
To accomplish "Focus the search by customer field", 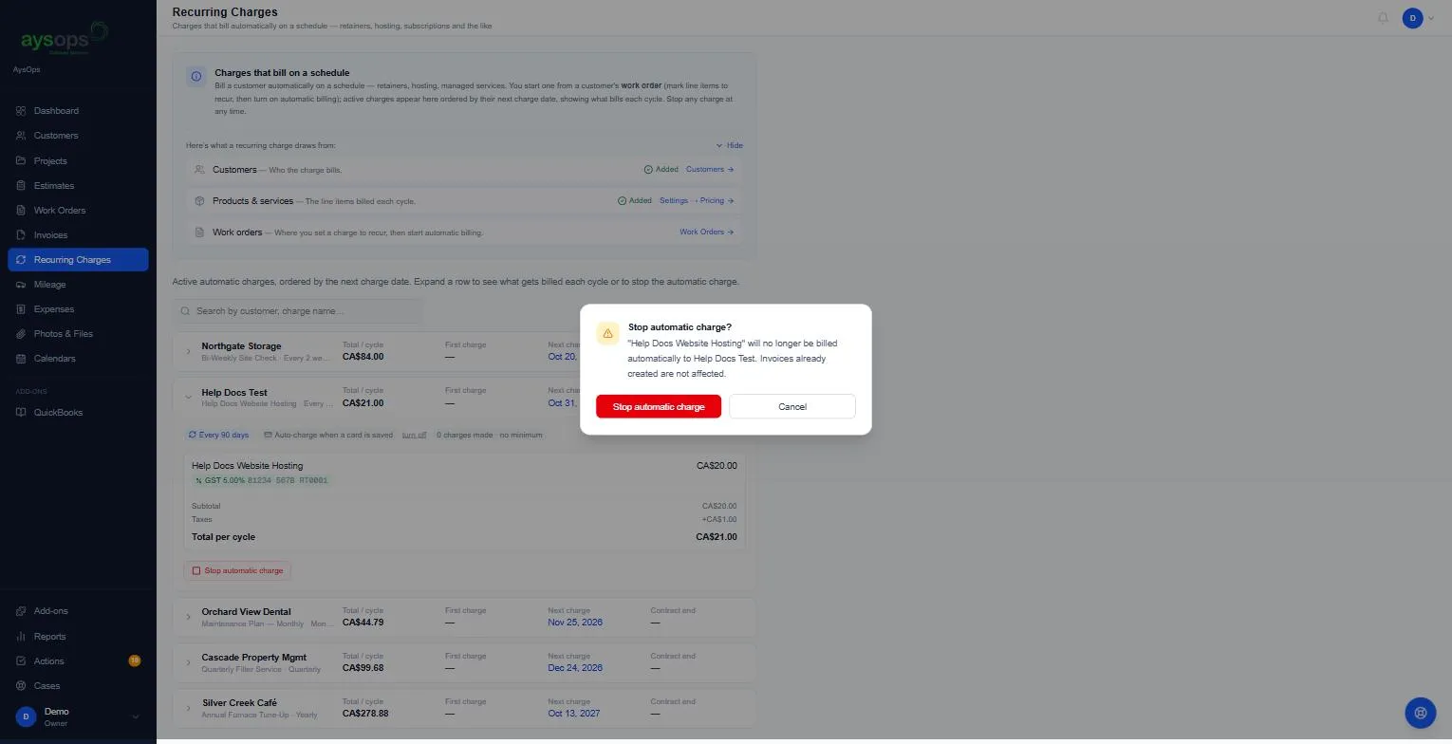I will pyautogui.click(x=298, y=311).
